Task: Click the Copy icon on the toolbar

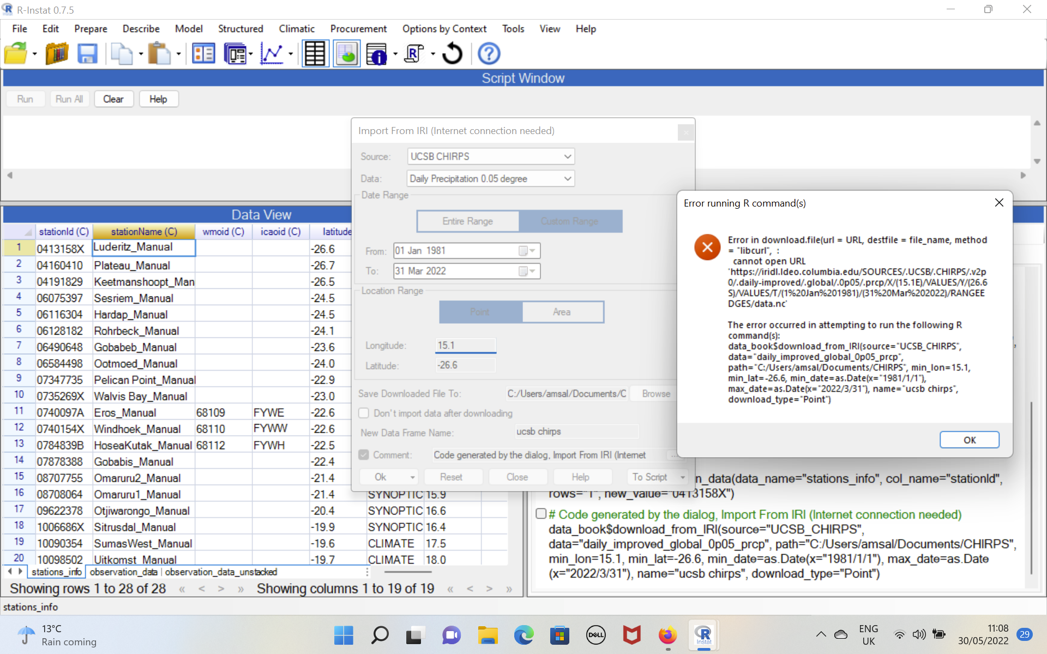Action: coord(122,53)
